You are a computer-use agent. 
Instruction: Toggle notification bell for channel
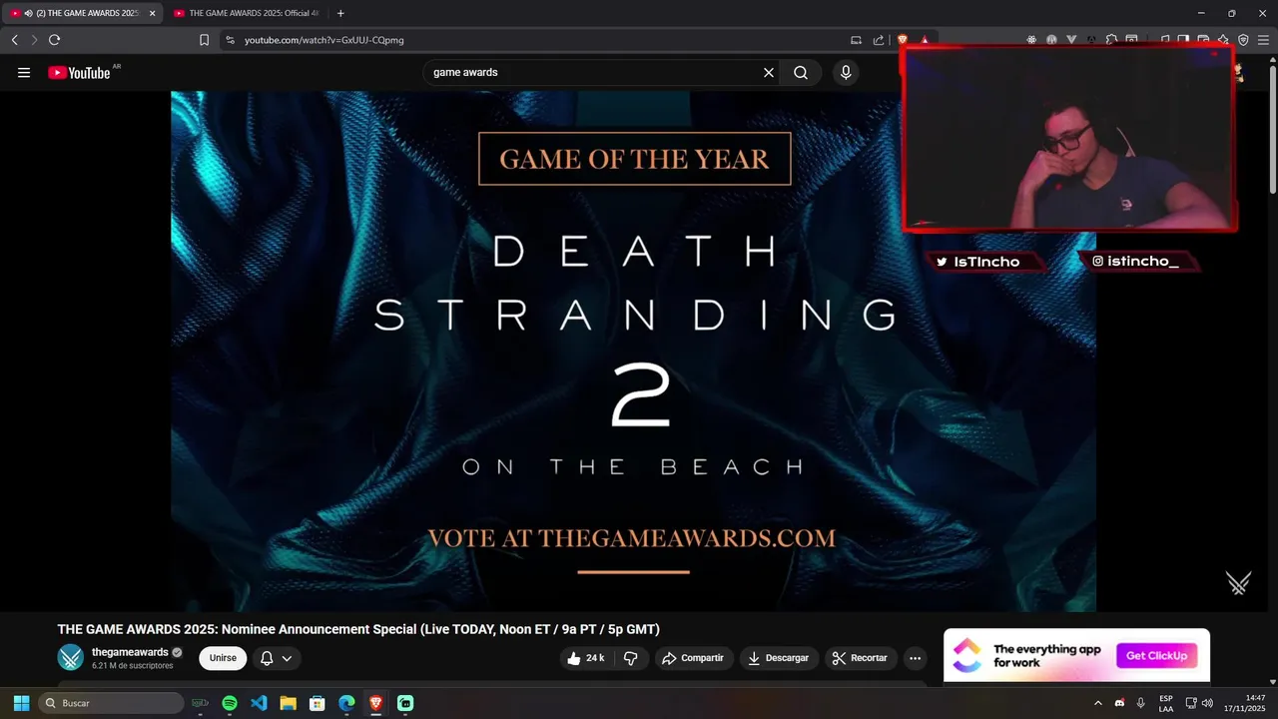click(267, 658)
